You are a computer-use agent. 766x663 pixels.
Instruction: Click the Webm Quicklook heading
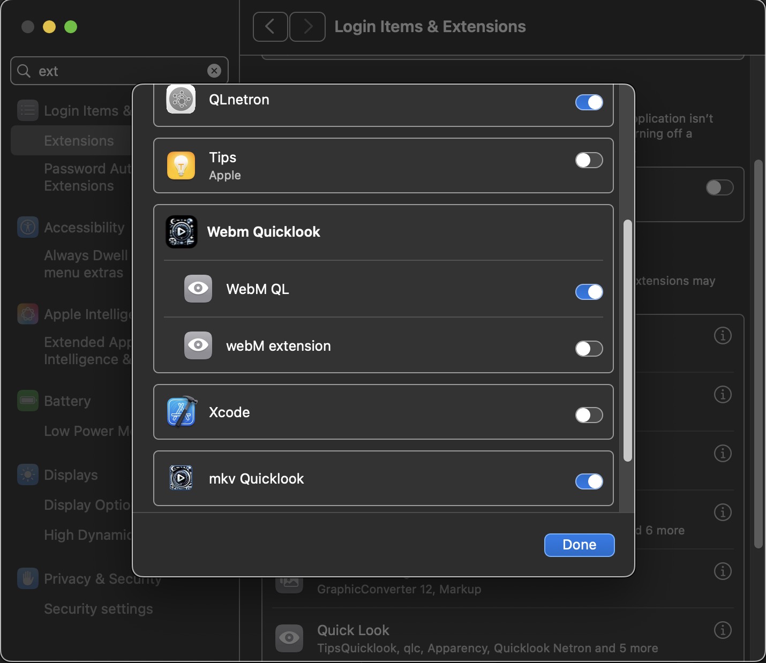coord(264,232)
